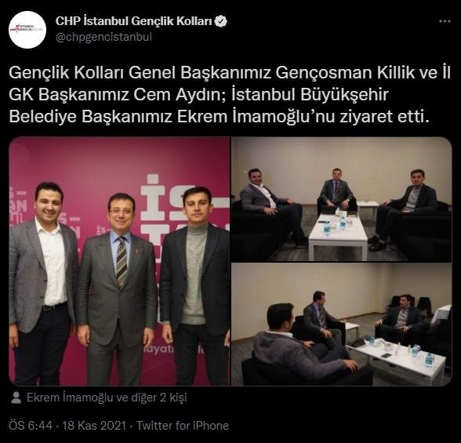Click the man in the middle wearing striped tie
The image size is (461, 443).
pos(116,288)
